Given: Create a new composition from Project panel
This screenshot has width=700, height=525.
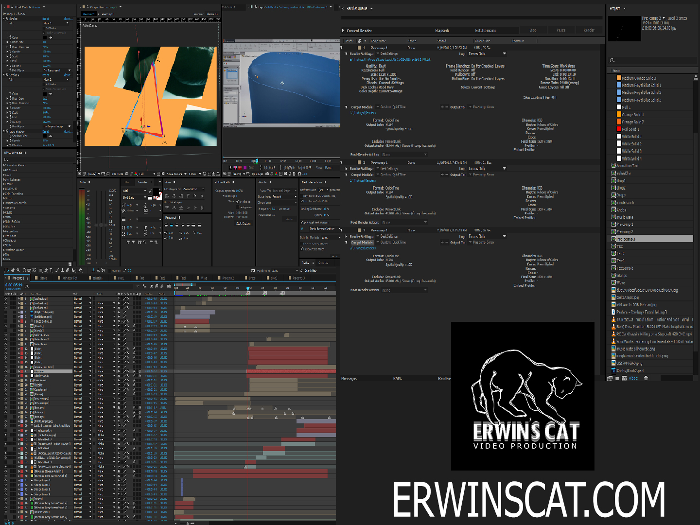Looking at the screenshot, I should click(624, 378).
